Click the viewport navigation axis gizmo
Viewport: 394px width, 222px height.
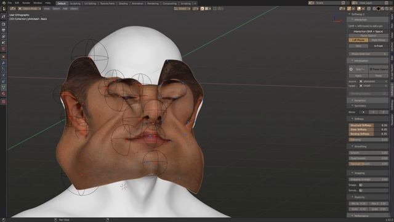click(337, 19)
